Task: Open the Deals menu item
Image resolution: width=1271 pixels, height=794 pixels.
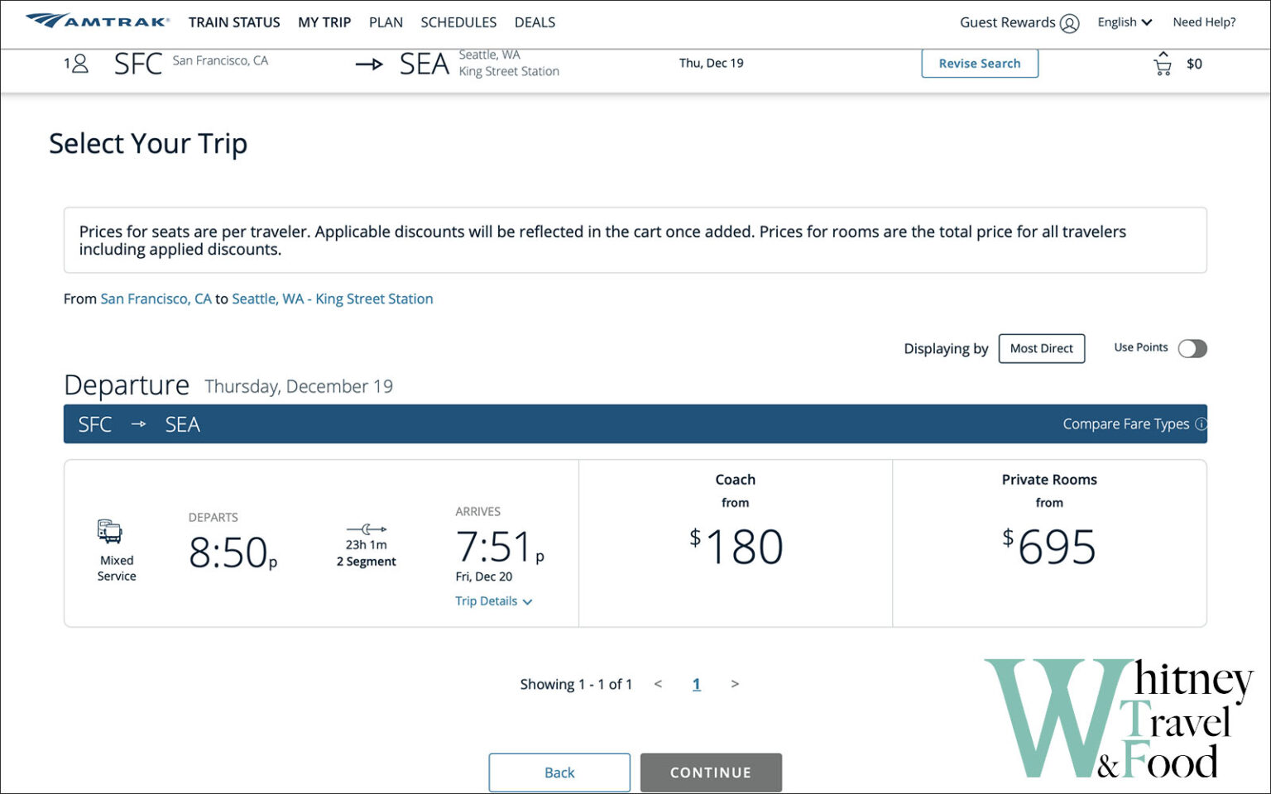Action: 535,22
